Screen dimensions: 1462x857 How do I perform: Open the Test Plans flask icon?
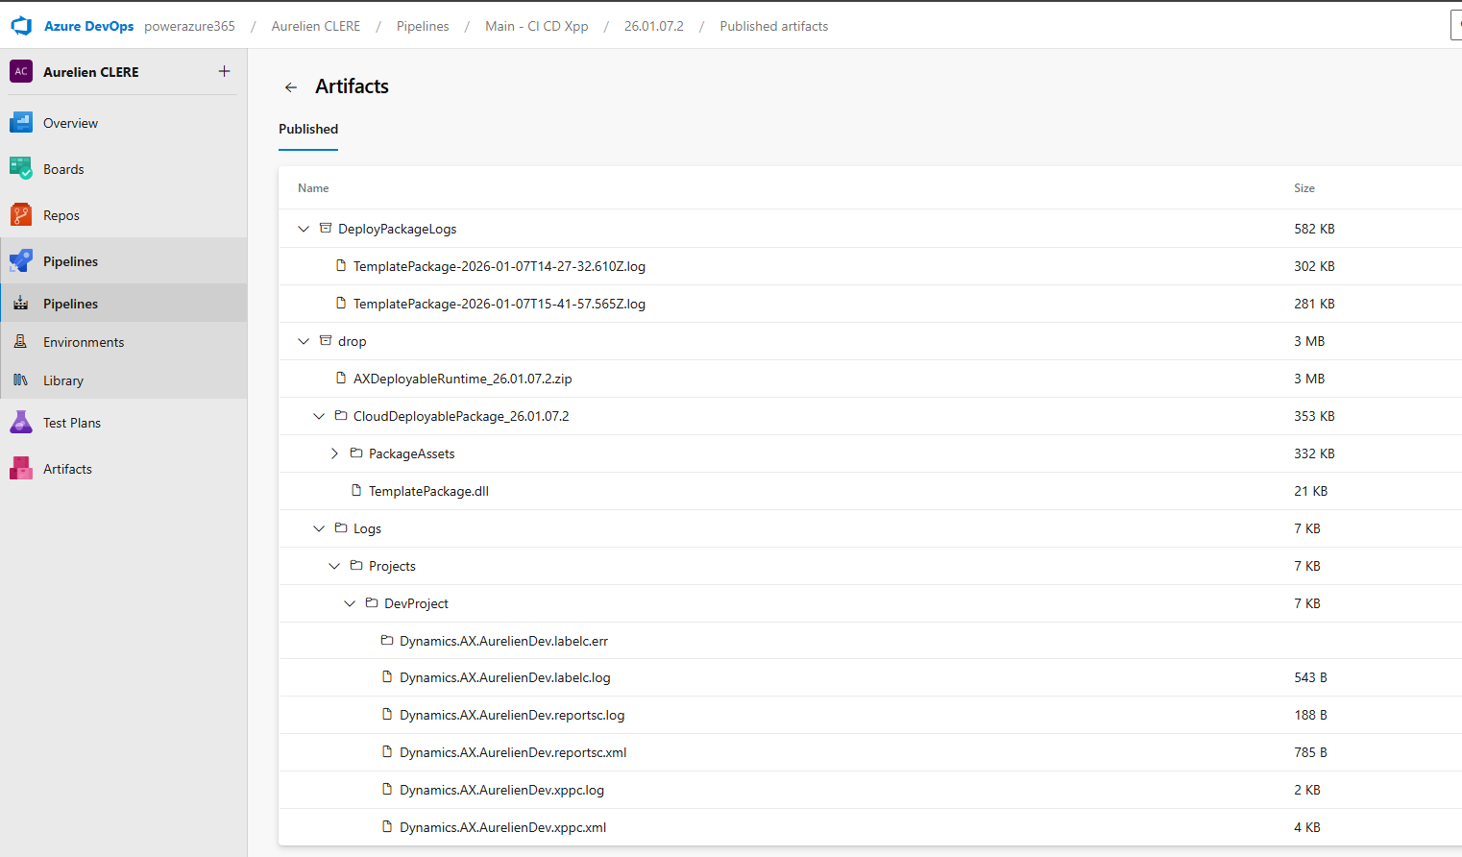pyautogui.click(x=21, y=423)
